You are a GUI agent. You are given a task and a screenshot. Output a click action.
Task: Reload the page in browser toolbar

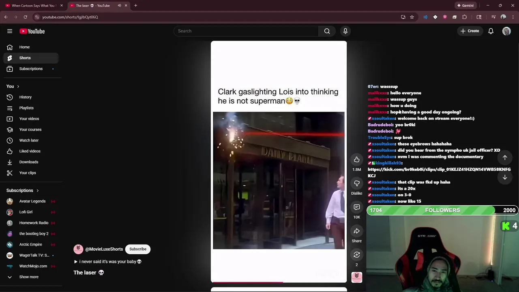coord(25,17)
